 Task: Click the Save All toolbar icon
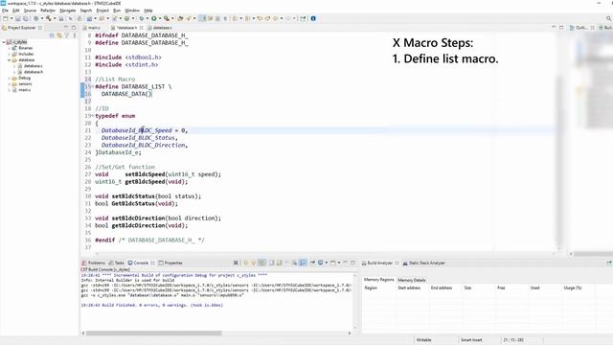26,18
